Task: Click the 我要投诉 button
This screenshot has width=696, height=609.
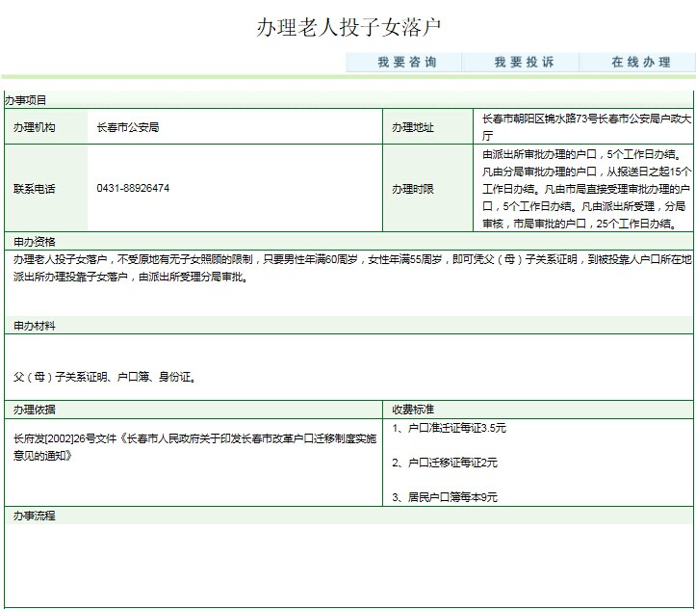Action: [x=521, y=62]
